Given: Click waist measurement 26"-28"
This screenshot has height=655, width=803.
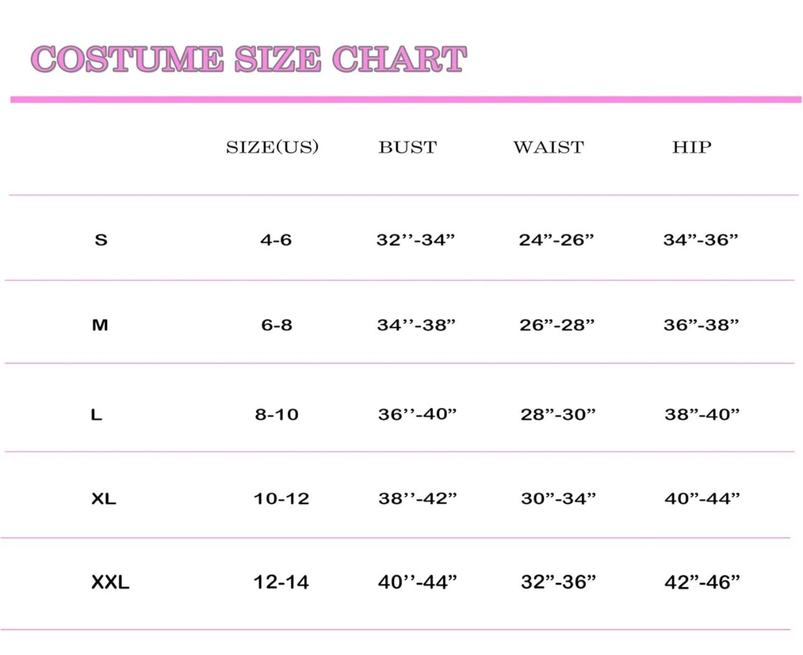Looking at the screenshot, I should coord(557,325).
